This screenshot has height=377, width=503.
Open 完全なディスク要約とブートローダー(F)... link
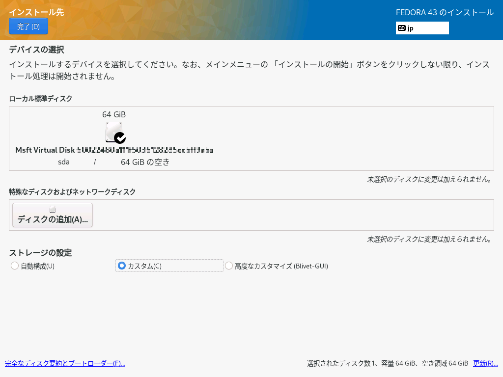pos(65,363)
